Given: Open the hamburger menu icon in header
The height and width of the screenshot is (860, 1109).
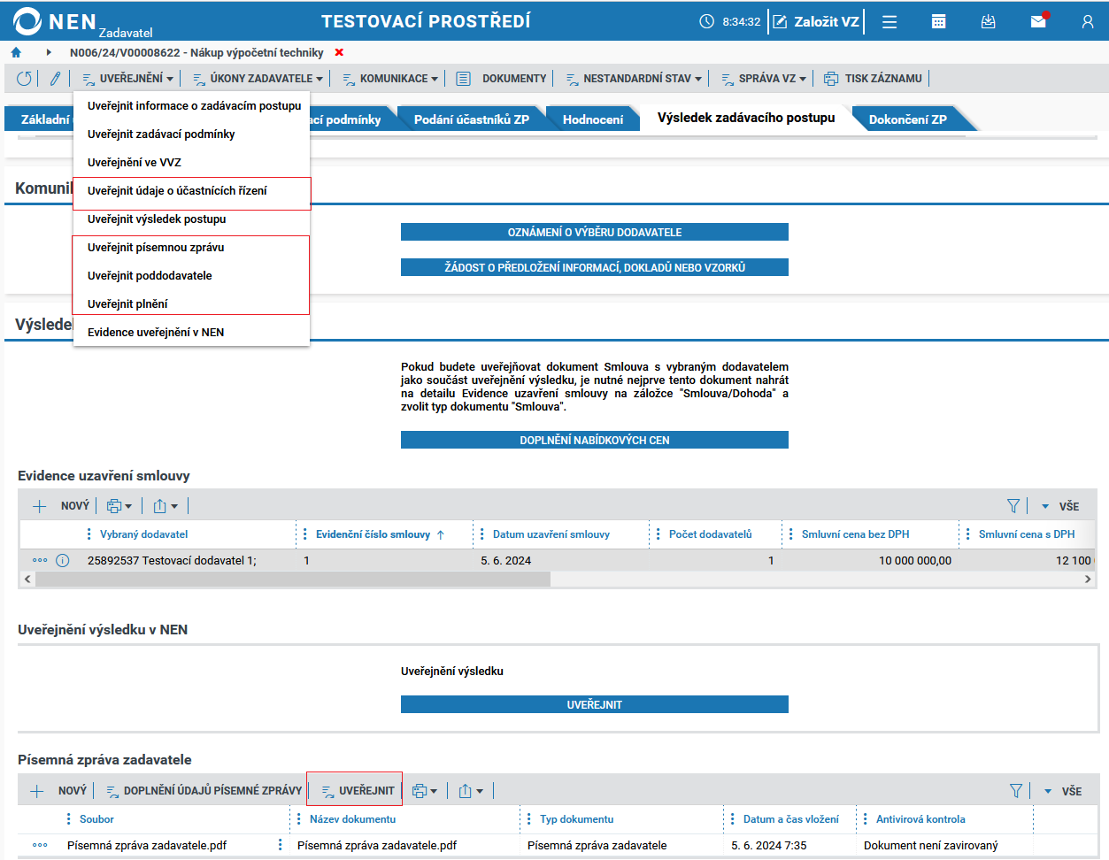Looking at the screenshot, I should pyautogui.click(x=890, y=21).
